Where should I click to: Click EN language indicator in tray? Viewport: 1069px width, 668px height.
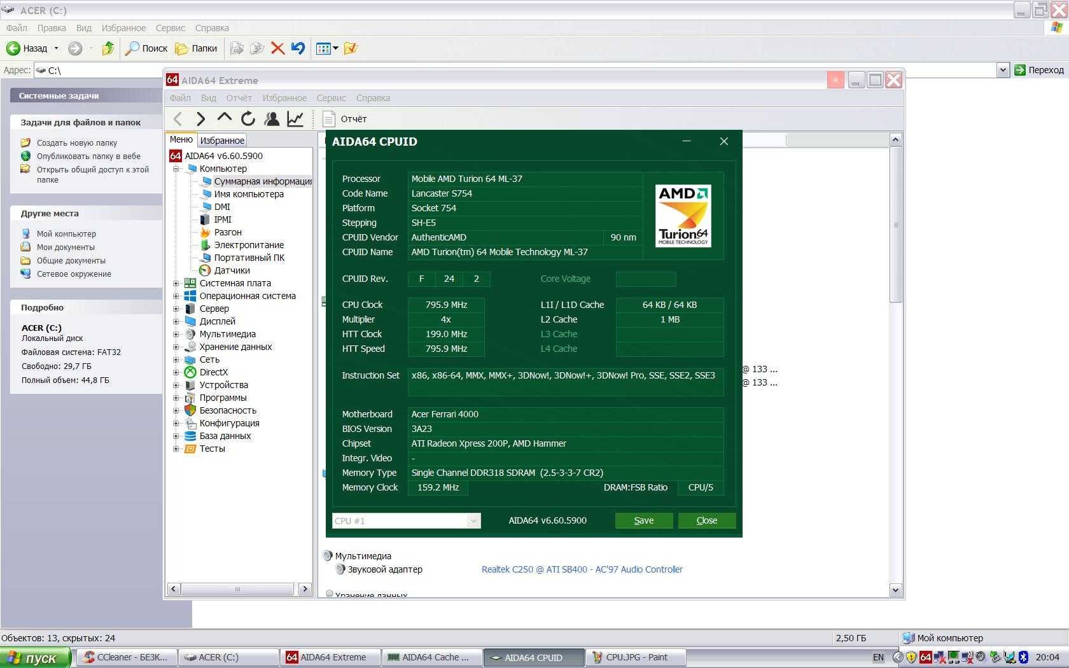(x=878, y=658)
